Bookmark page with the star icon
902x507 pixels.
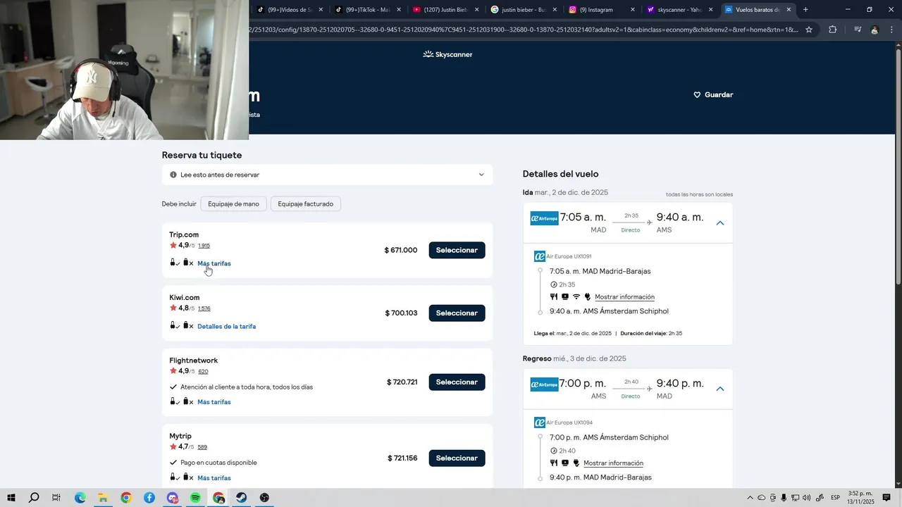pos(809,30)
